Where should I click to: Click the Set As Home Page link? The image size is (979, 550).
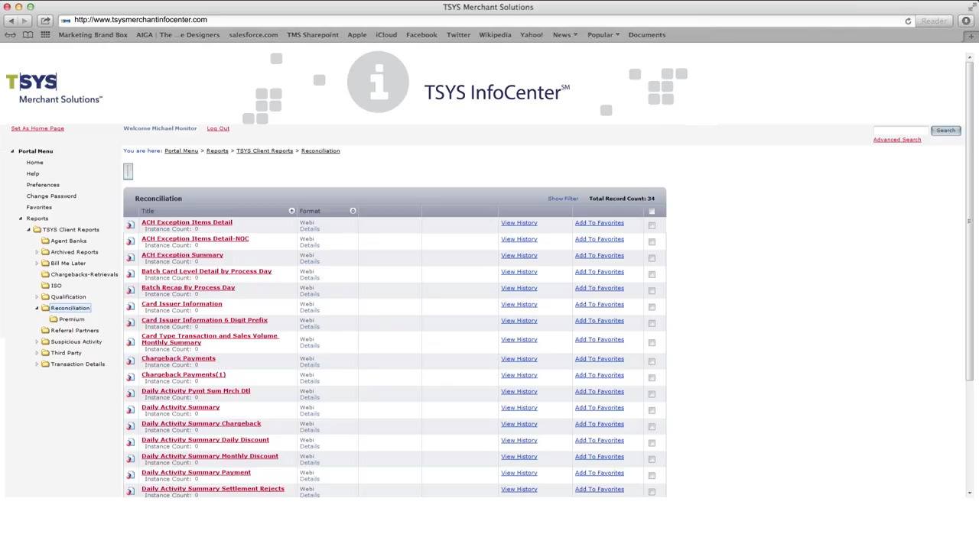point(37,128)
